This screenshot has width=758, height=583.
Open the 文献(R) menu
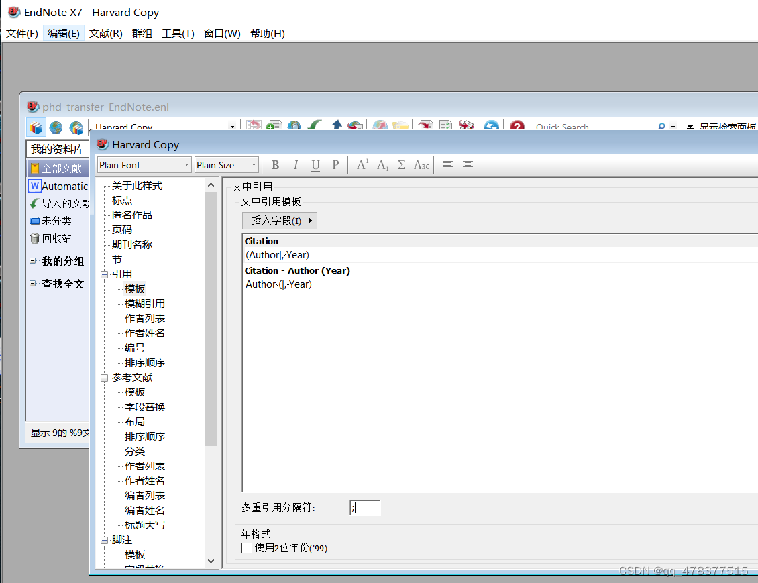tap(106, 34)
